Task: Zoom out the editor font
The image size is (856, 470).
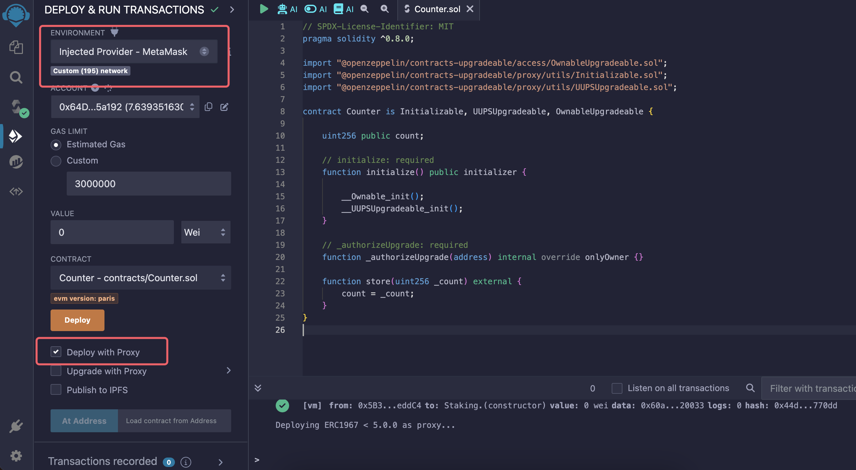Action: [365, 9]
